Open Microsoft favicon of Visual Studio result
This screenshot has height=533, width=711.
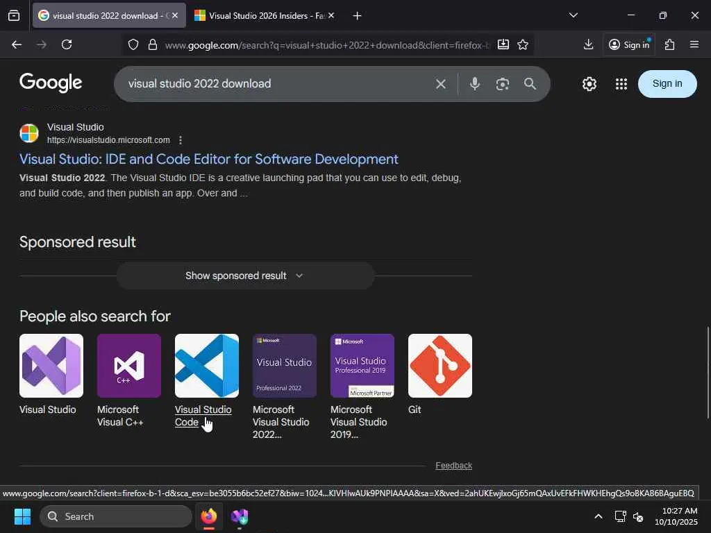tap(29, 133)
